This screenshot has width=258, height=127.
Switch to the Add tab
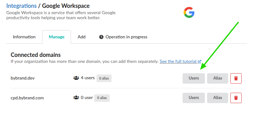pyautogui.click(x=81, y=37)
